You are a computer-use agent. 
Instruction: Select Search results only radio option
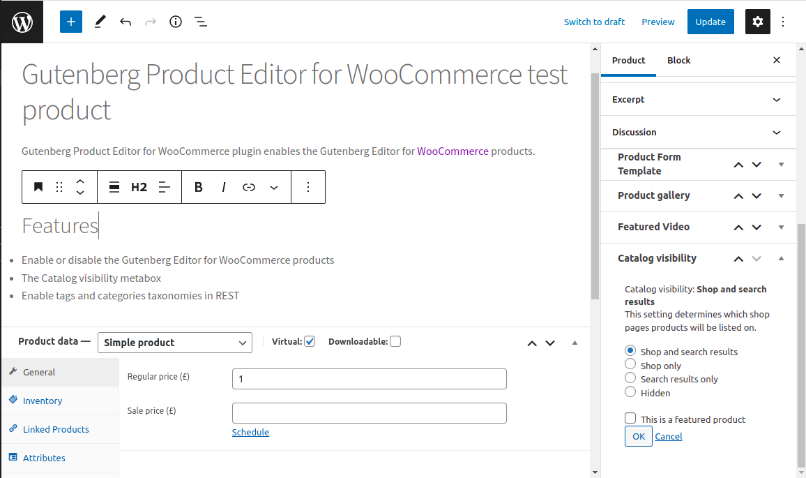630,378
